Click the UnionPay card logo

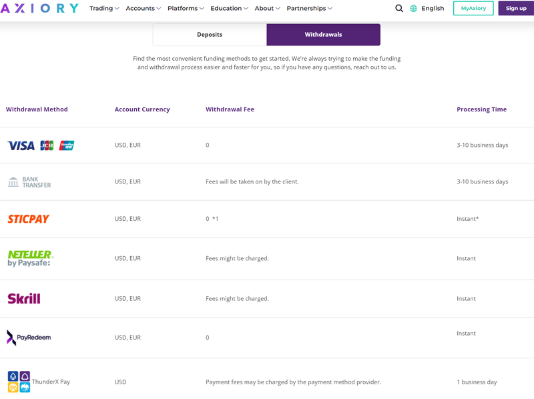tap(67, 145)
